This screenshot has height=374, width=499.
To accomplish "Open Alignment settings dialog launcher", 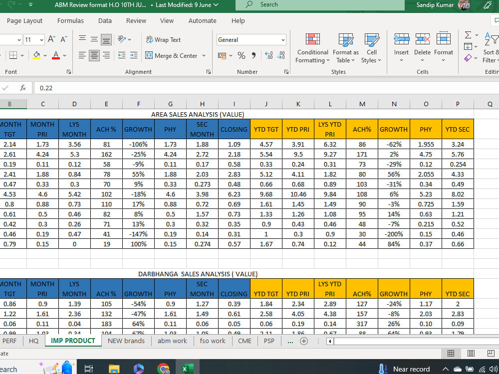I will pyautogui.click(x=209, y=72).
